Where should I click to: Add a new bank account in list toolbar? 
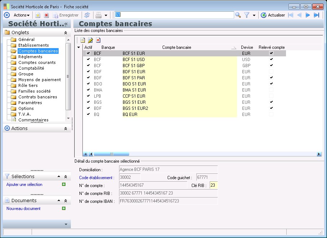(x=83, y=40)
